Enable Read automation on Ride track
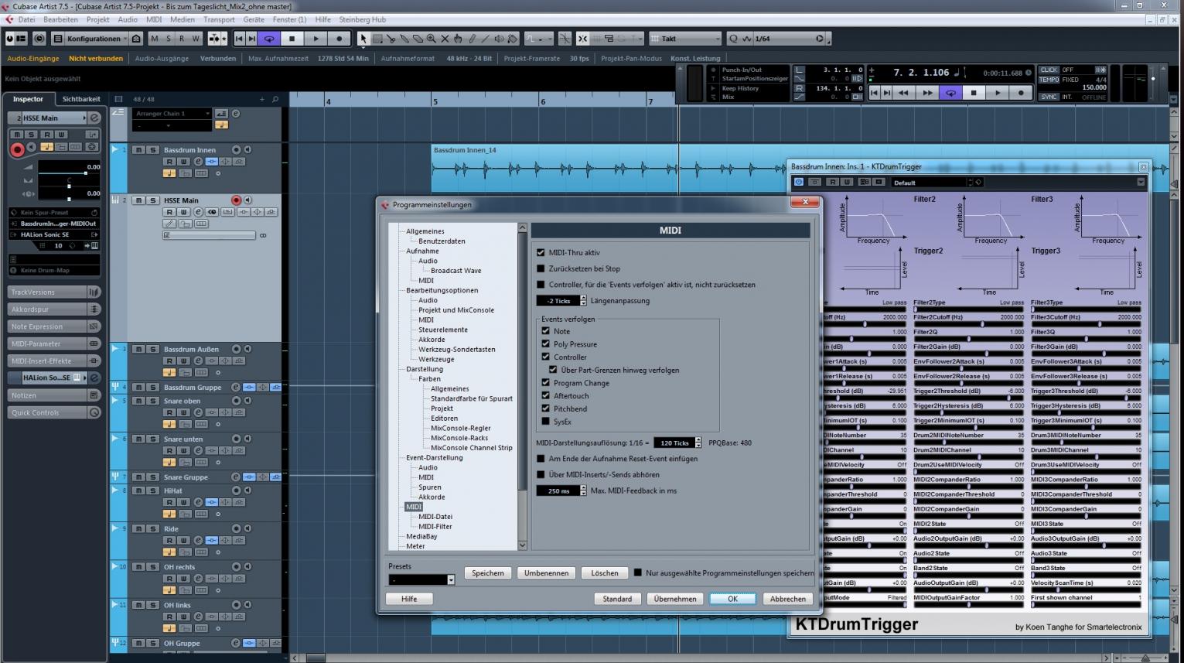 pyautogui.click(x=169, y=540)
